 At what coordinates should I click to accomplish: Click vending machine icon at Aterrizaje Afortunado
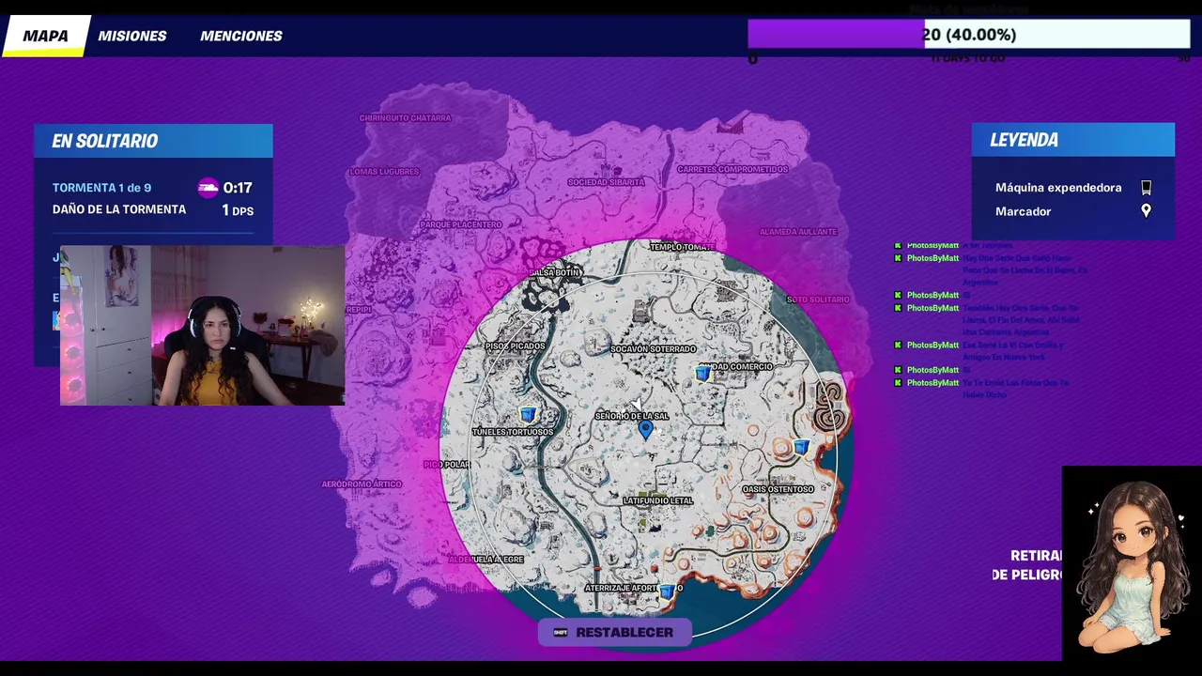667,591
